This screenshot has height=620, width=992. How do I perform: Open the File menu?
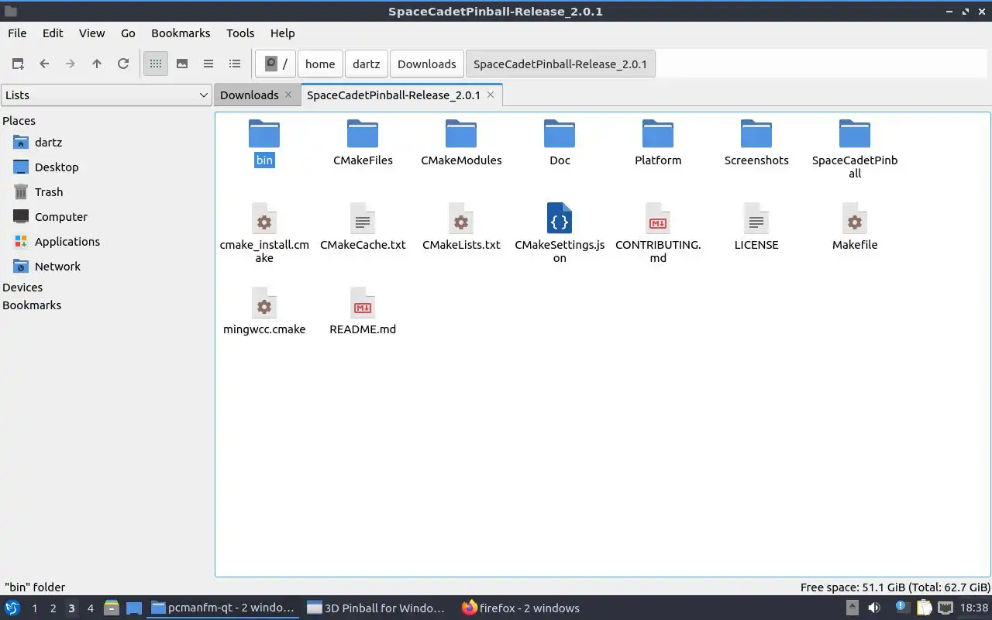tap(17, 33)
